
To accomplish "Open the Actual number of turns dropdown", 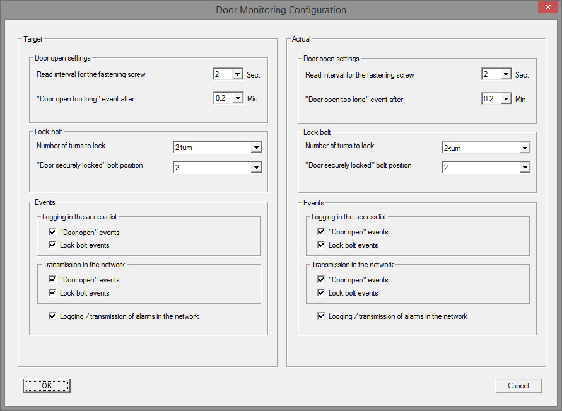I will point(524,148).
